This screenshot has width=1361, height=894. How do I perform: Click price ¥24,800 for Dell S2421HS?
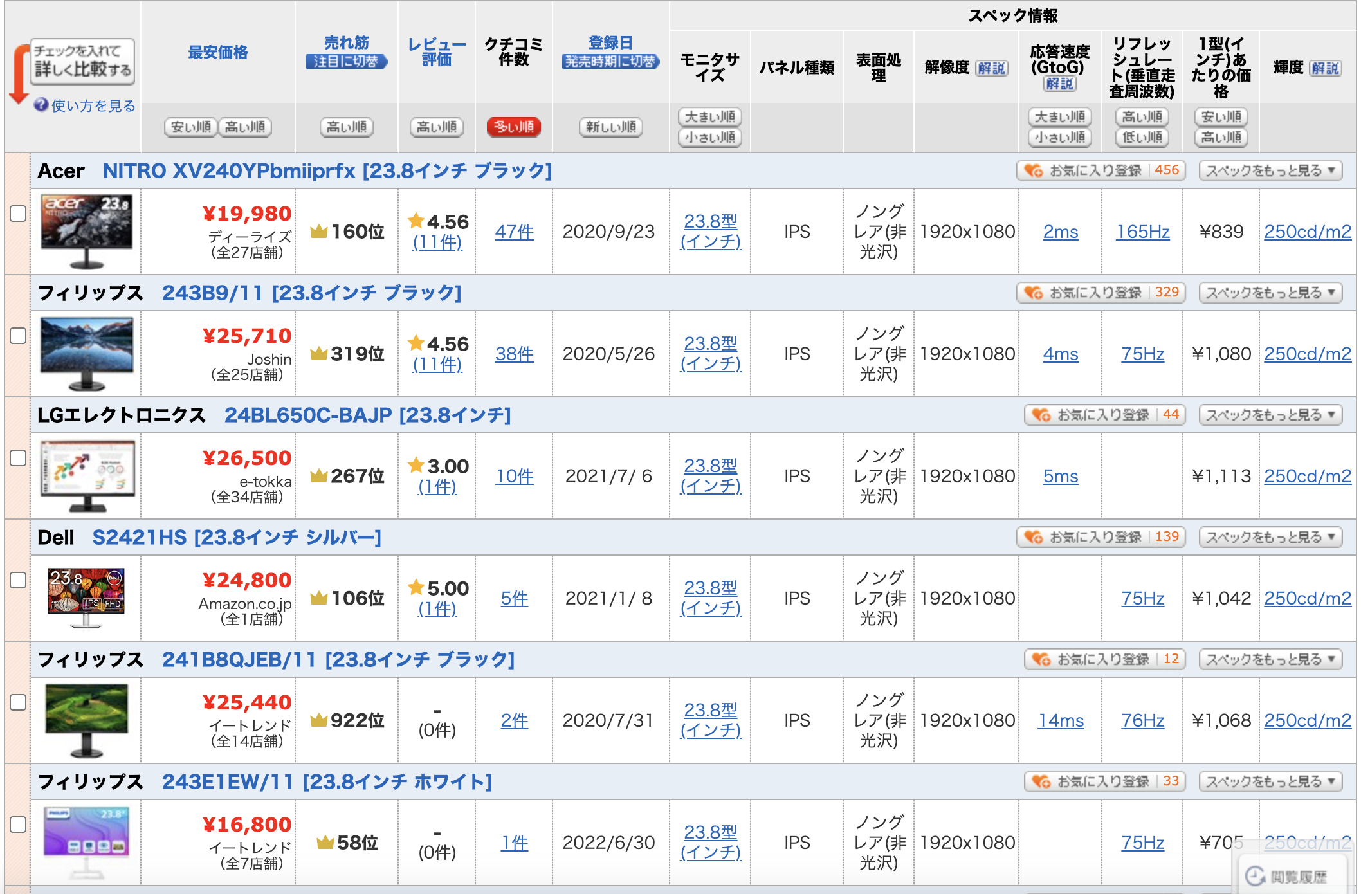pos(247,580)
